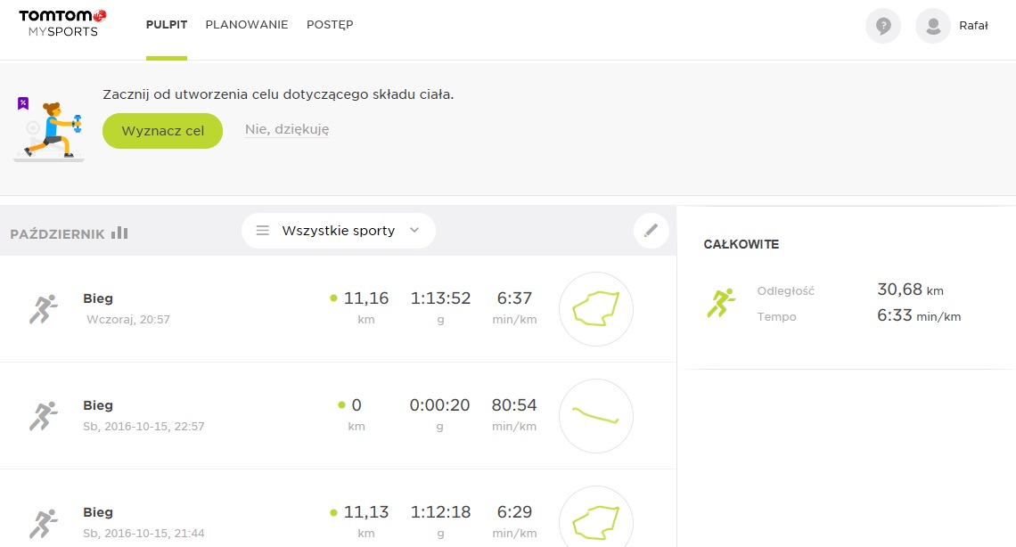
Task: Dismiss with the Nie, dziękuję link
Action: click(x=287, y=130)
